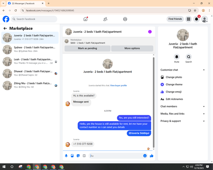Open the Friends icon in top navigation
The width and height of the screenshot is (213, 170).
click(105, 19)
